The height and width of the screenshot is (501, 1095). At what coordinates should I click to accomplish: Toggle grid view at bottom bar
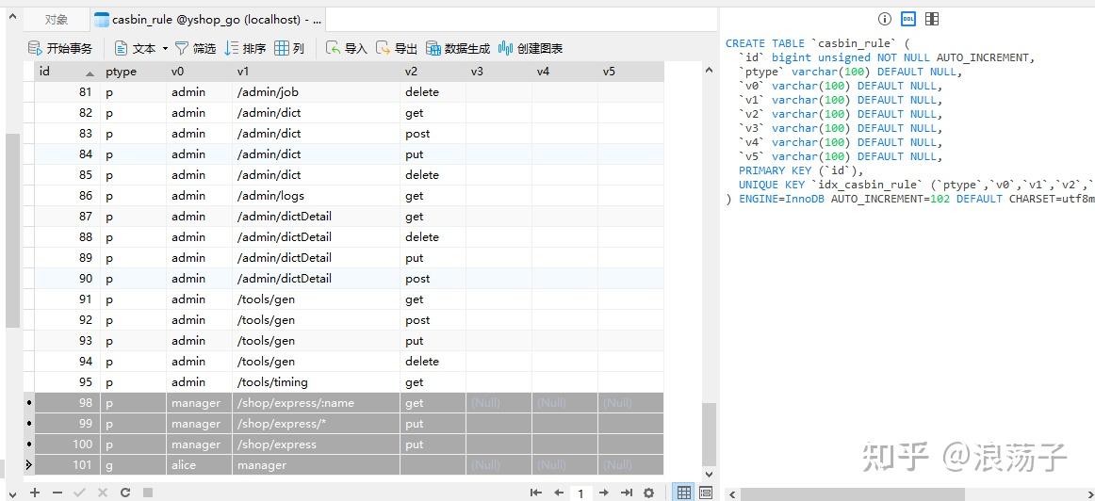684,493
